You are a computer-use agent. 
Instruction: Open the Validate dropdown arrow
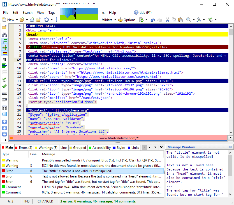pos(115,20)
